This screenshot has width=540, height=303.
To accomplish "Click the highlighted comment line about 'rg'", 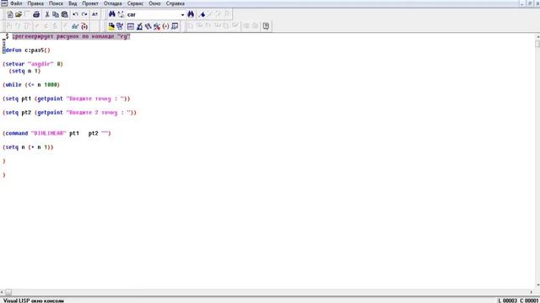I will point(71,36).
